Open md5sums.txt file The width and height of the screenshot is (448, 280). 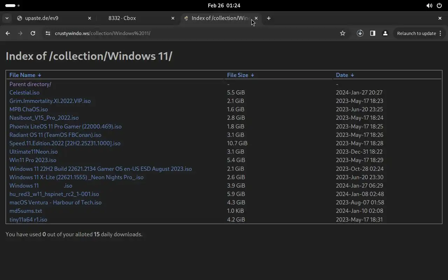[26, 211]
